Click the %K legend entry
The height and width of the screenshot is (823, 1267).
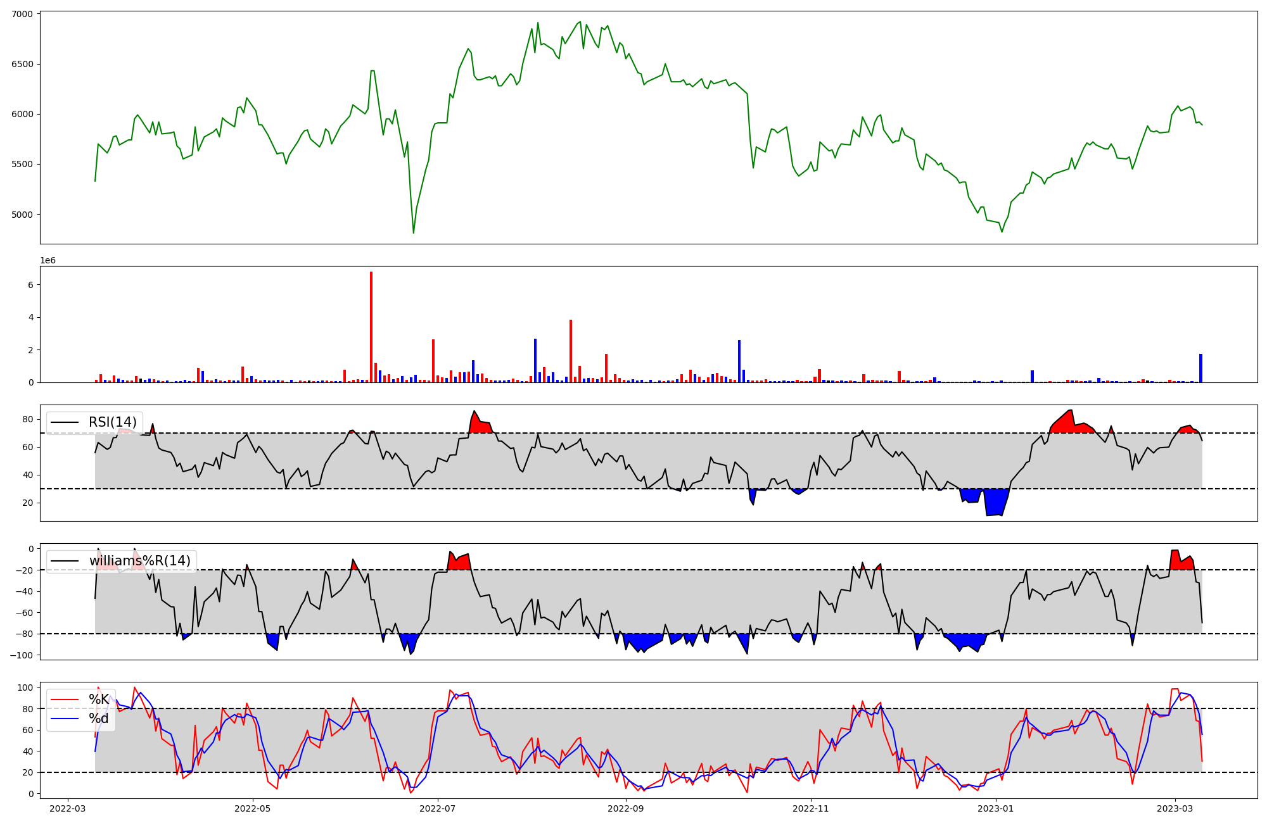point(99,700)
